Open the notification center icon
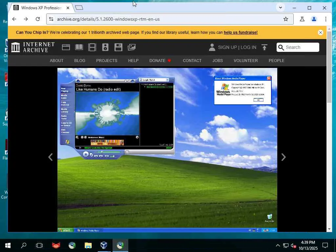The height and width of the screenshot is (252, 336). coord(325,245)
